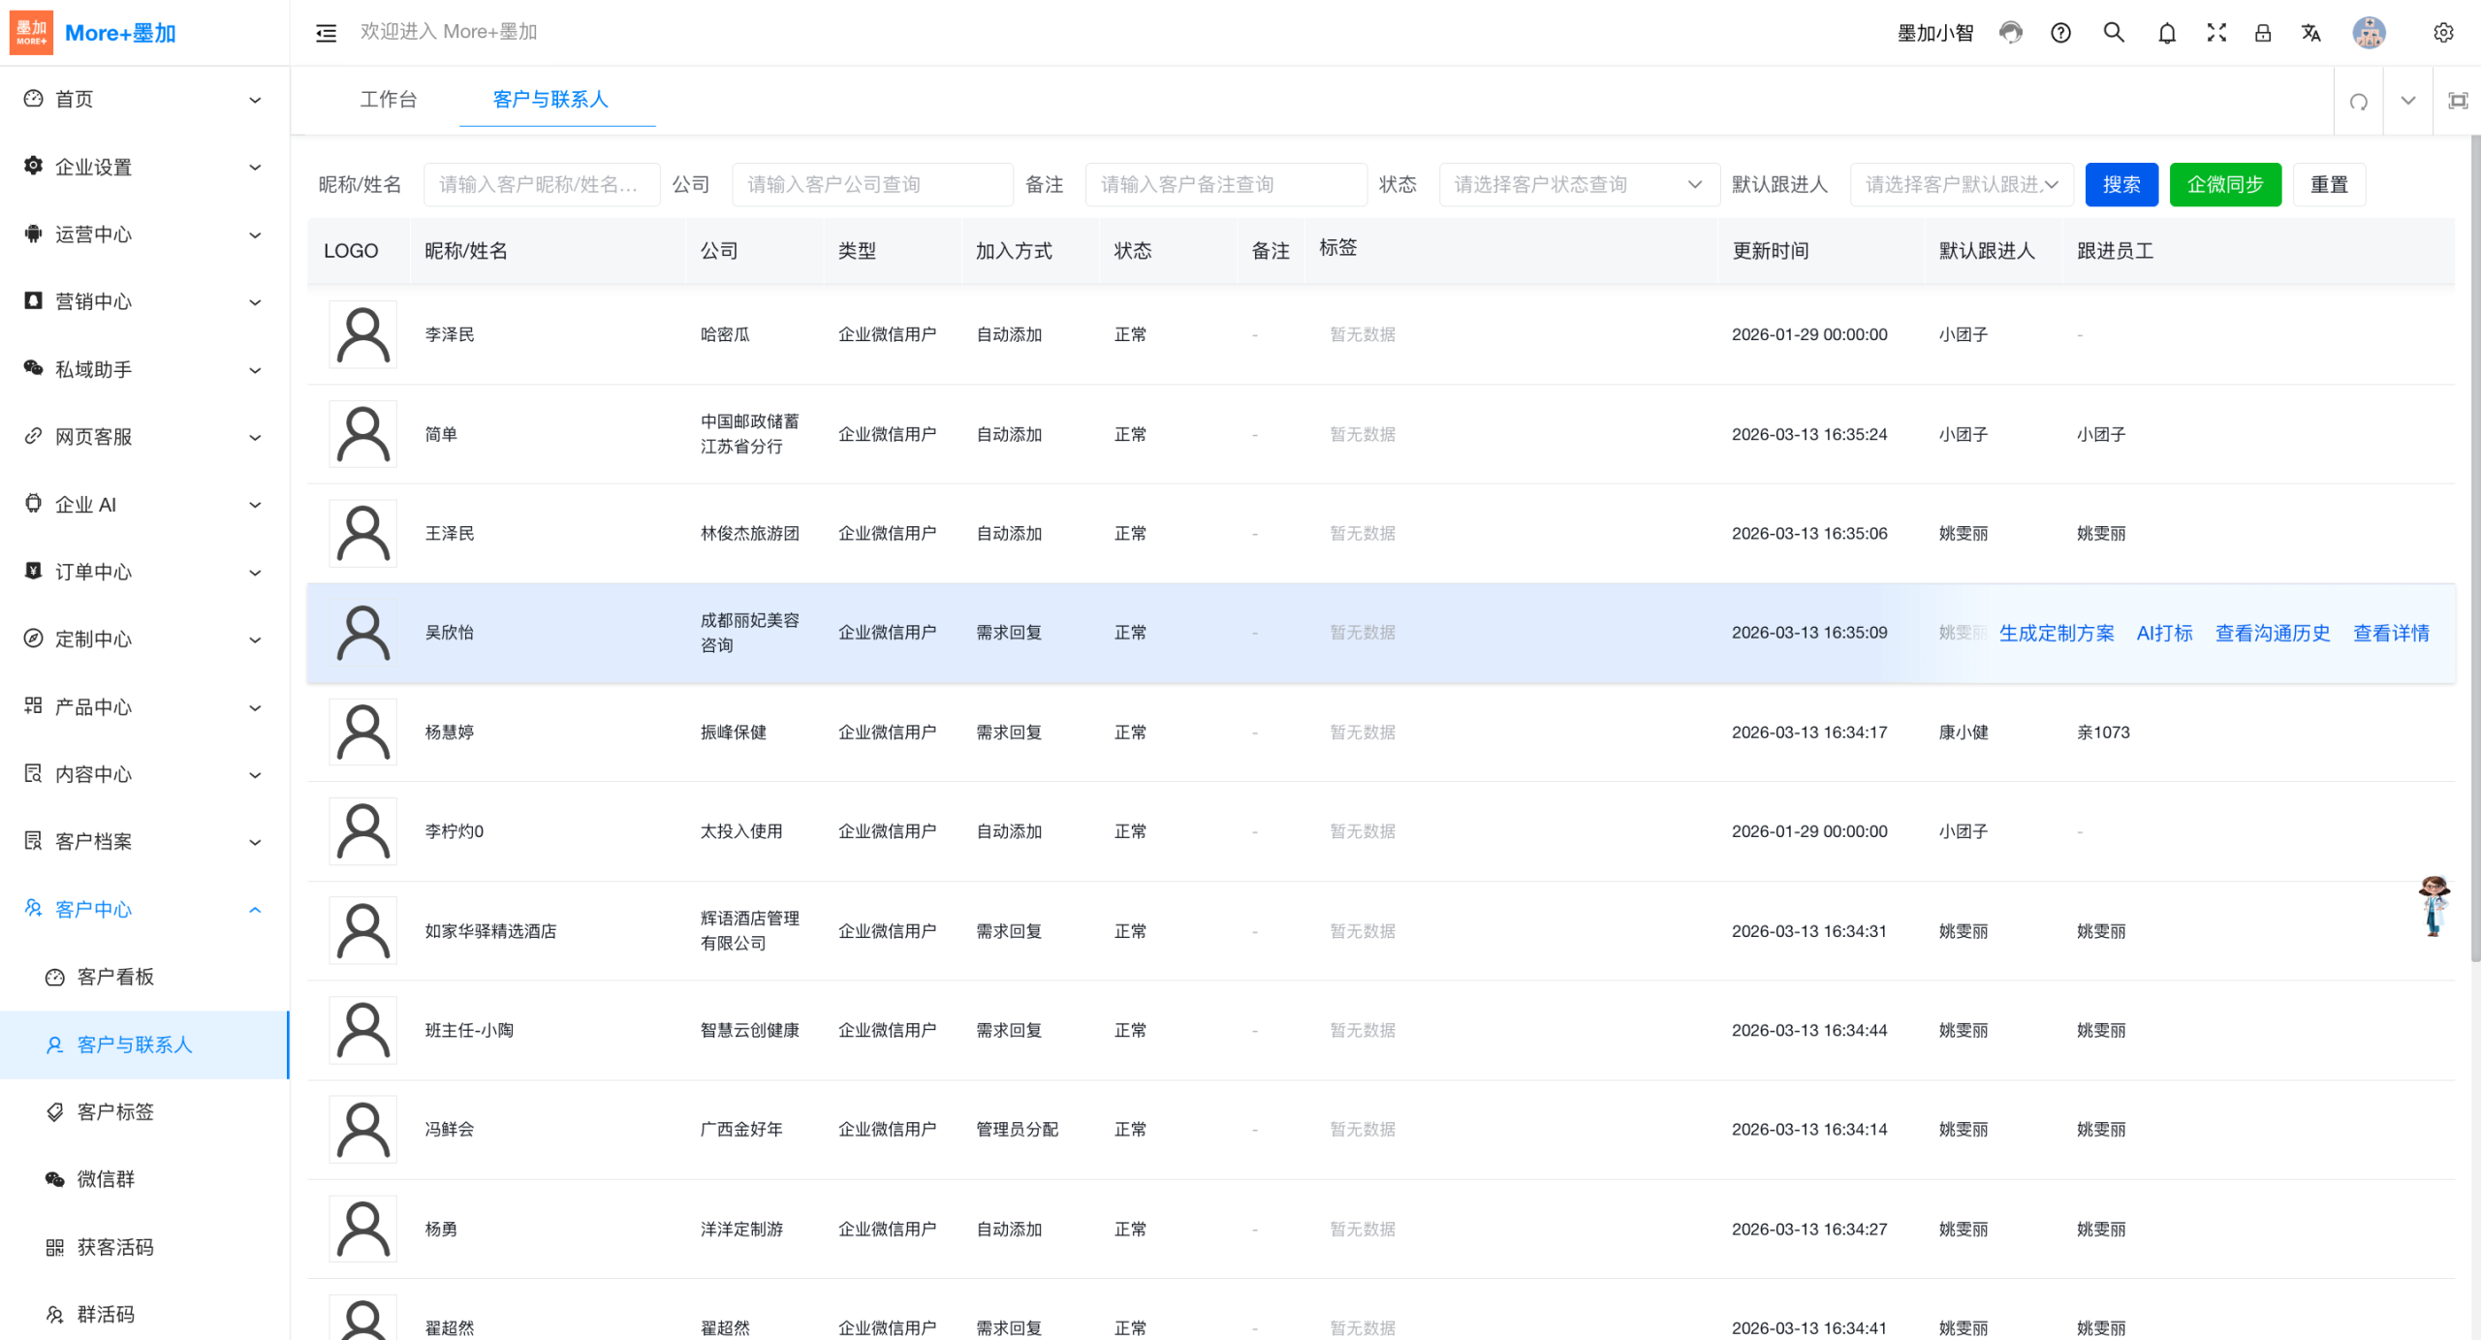Open the 默认跟进人 selection dropdown
Image resolution: width=2481 pixels, height=1340 pixels.
(x=1961, y=184)
